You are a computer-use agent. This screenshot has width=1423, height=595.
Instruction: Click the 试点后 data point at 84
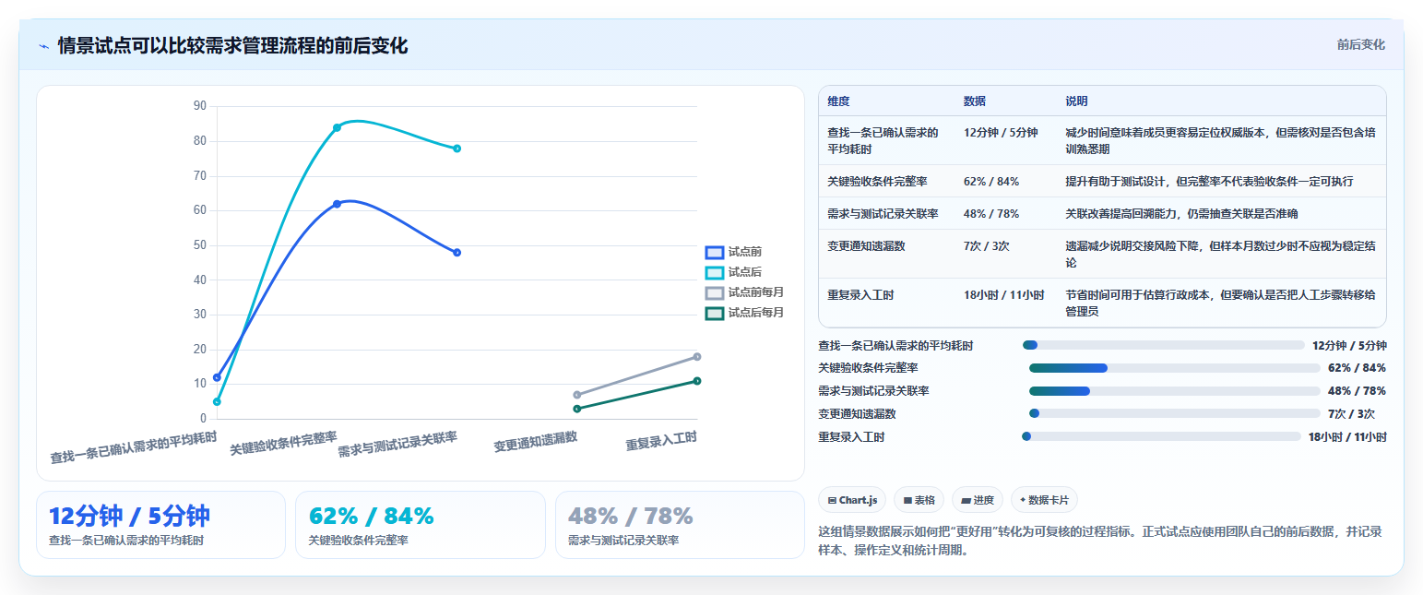click(337, 127)
